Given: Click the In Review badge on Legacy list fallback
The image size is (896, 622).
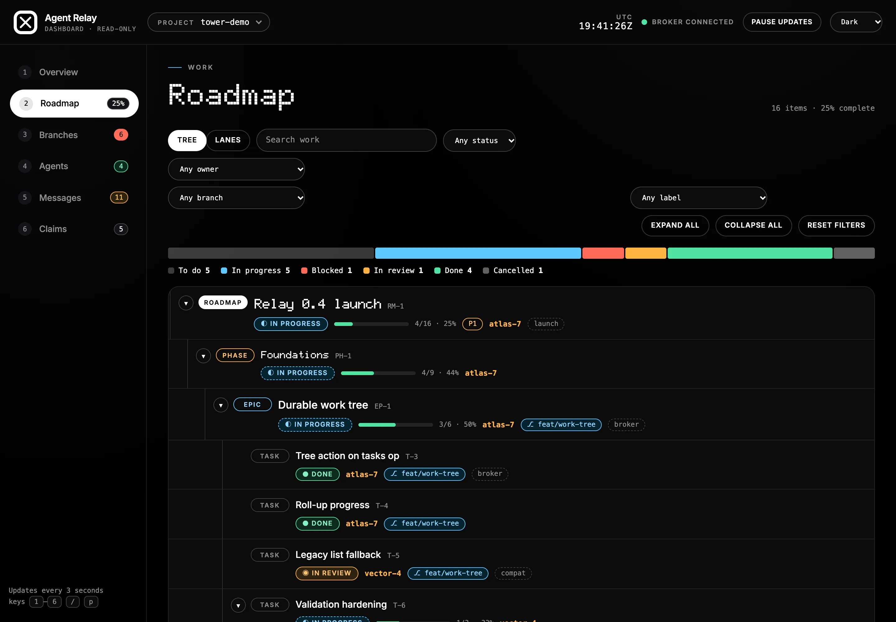Looking at the screenshot, I should 327,573.
